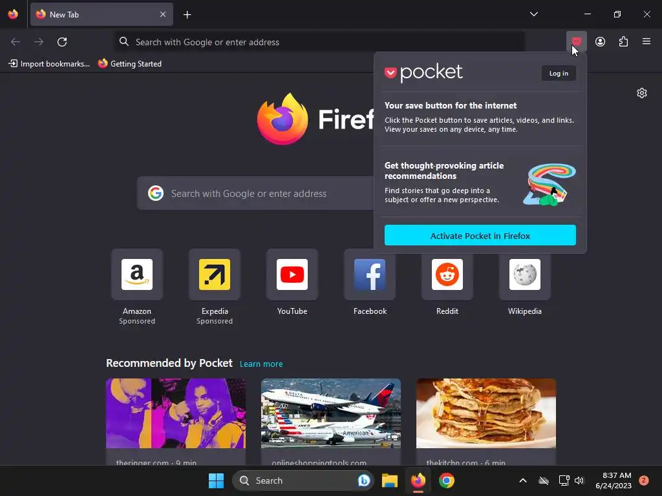The image size is (662, 496).
Task: Open the airplanes article thumbnail
Action: [x=330, y=413]
